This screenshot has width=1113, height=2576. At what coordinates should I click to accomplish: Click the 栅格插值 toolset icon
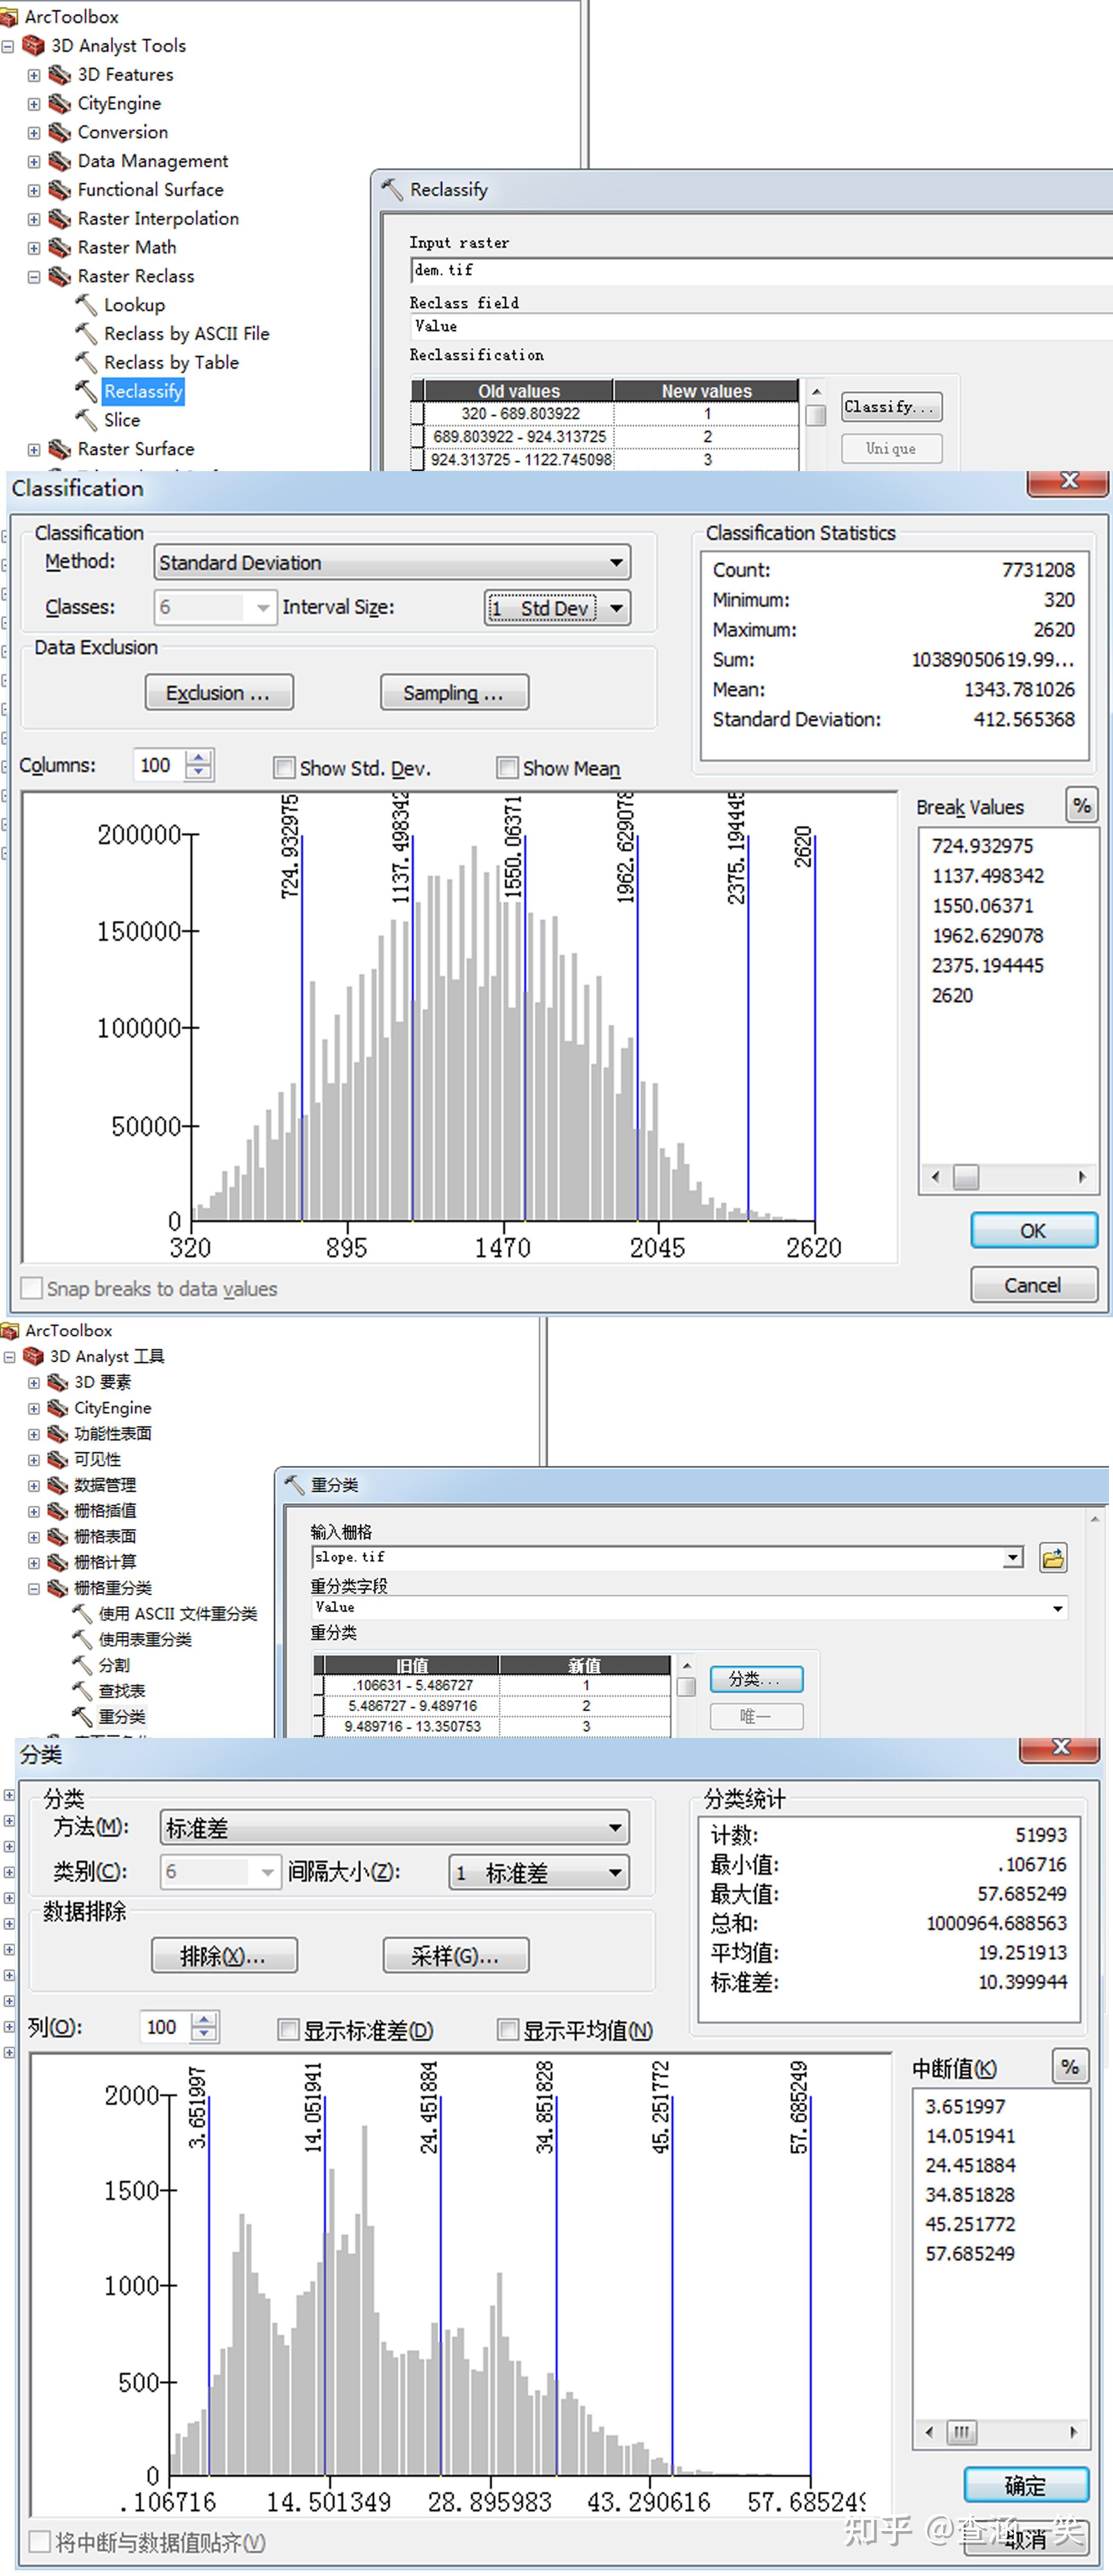point(58,1511)
